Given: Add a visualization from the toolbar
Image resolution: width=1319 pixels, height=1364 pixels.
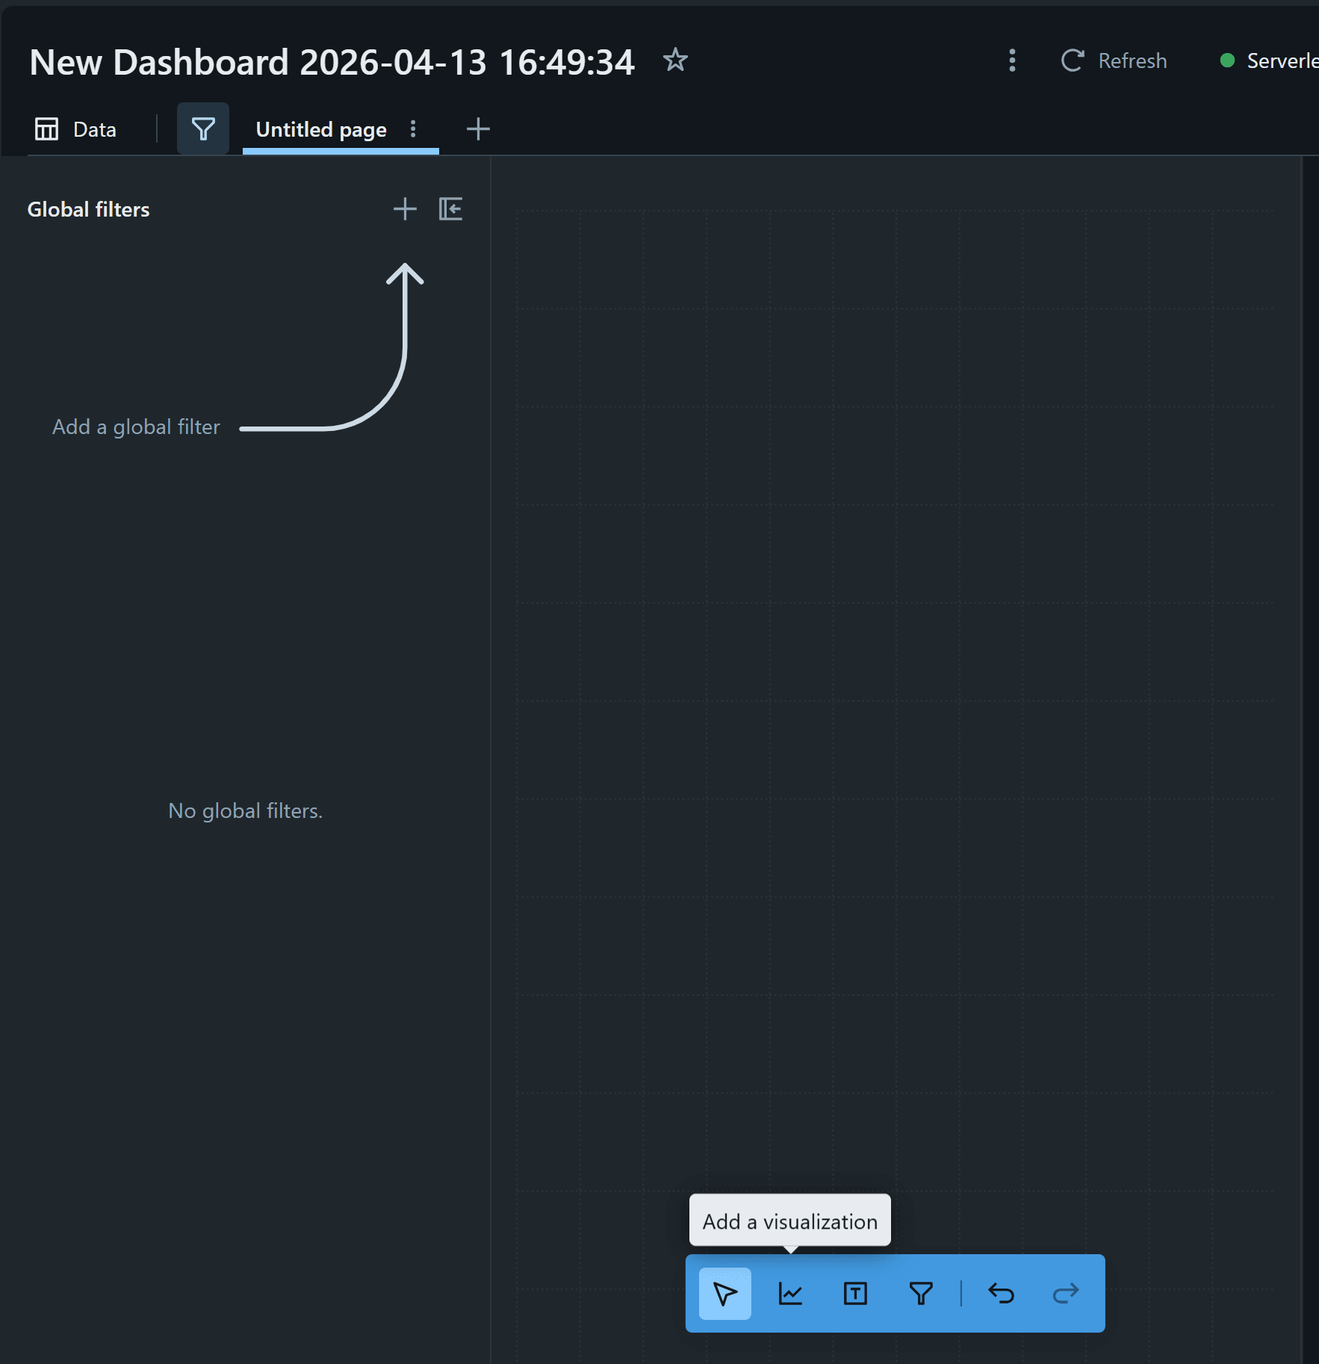Looking at the screenshot, I should point(790,1293).
